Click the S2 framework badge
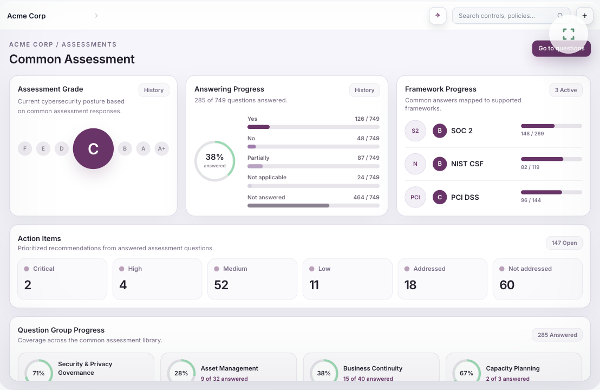Viewport: 600px width, 390px height. tap(415, 131)
